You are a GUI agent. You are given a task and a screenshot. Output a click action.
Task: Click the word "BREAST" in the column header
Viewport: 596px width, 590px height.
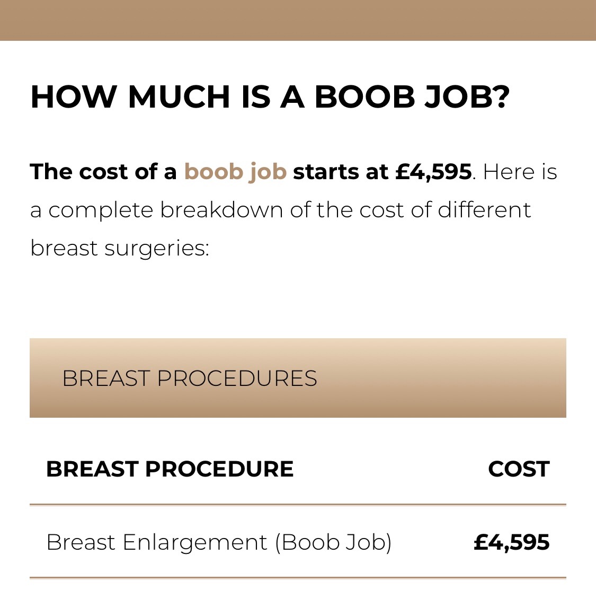click(92, 469)
